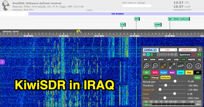Toggle the Hang button

pos(155,77)
